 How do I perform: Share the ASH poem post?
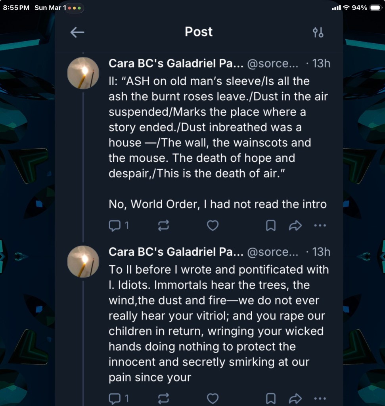pyautogui.click(x=295, y=226)
